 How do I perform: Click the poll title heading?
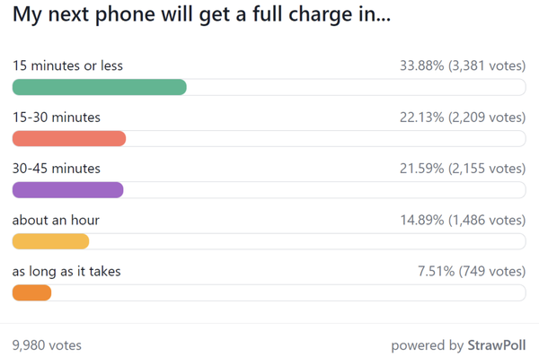201,15
